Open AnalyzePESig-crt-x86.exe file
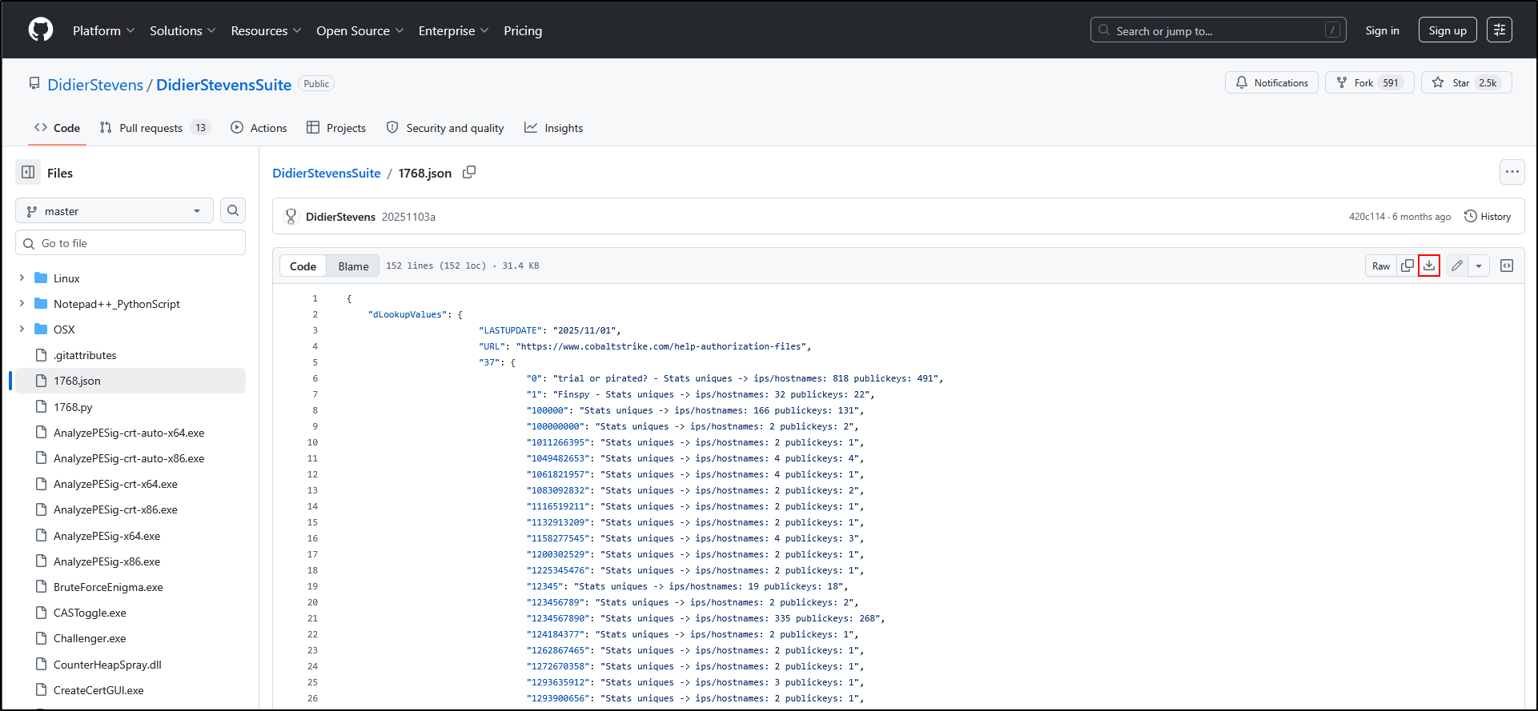Screen dimensions: 1538x711 click(x=115, y=509)
